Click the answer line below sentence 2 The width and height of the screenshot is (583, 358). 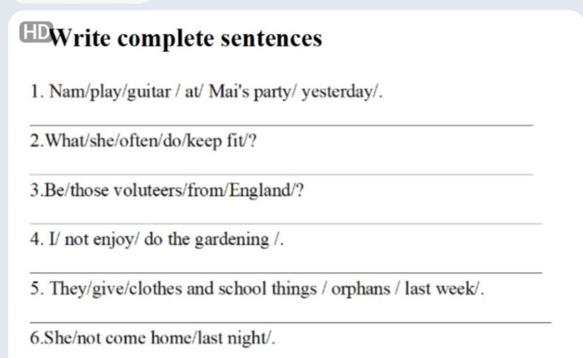click(281, 174)
